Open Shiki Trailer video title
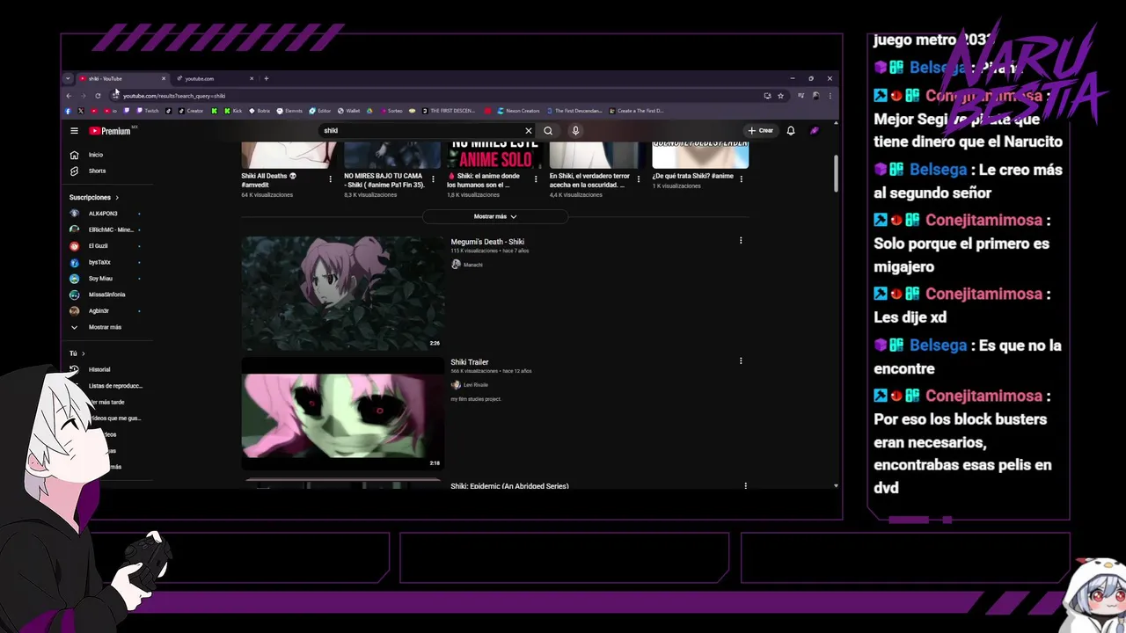The image size is (1126, 633). [x=470, y=362]
